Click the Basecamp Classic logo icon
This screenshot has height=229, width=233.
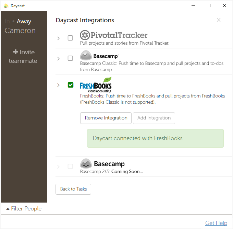[x=86, y=55]
